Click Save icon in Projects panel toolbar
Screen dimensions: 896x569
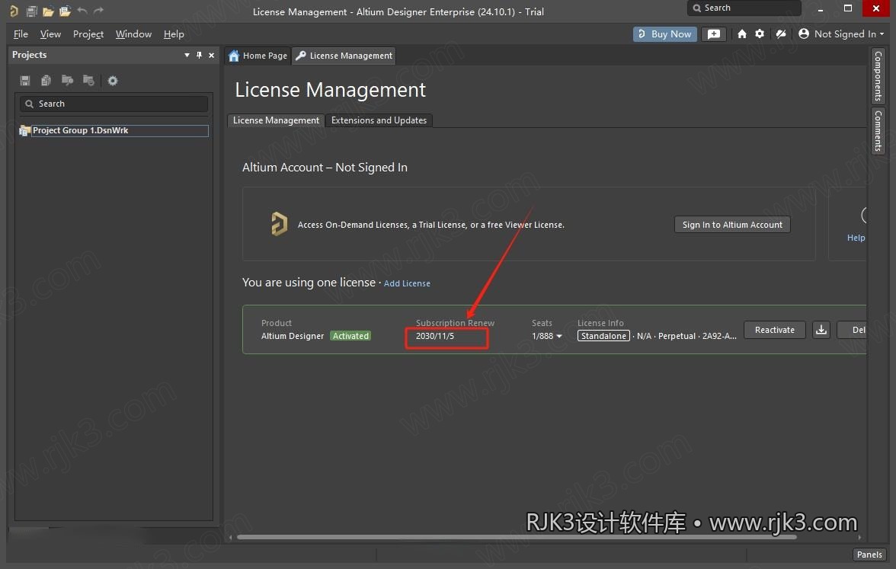pyautogui.click(x=24, y=81)
